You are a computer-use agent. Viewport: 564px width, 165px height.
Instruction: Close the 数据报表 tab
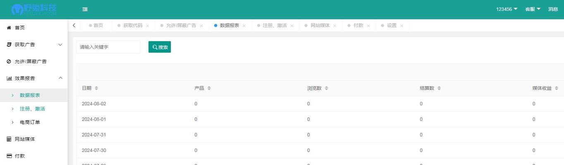pos(244,26)
